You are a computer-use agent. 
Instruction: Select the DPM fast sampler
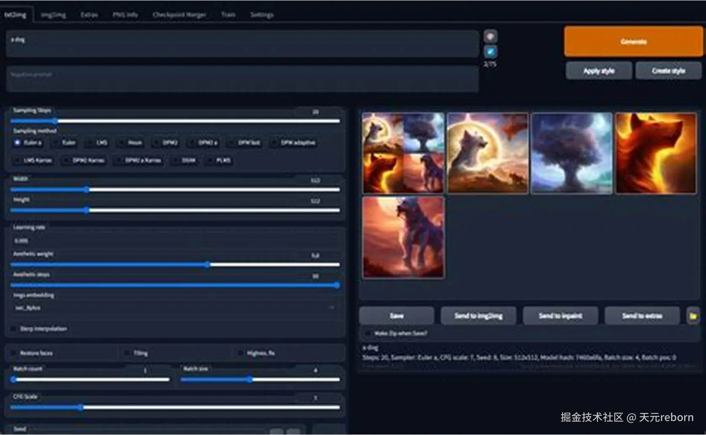click(244, 143)
